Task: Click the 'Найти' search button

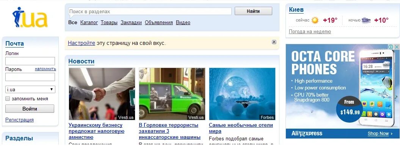Action: coord(253,11)
